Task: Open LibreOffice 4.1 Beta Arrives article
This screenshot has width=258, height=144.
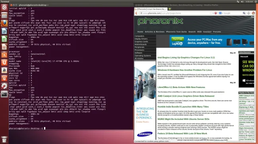Action: tap(181, 87)
